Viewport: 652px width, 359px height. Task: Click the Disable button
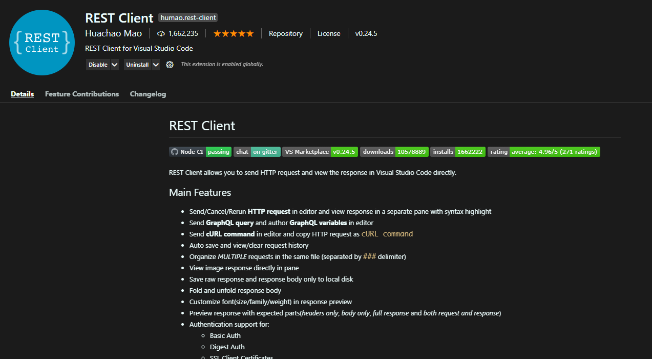[x=98, y=65]
